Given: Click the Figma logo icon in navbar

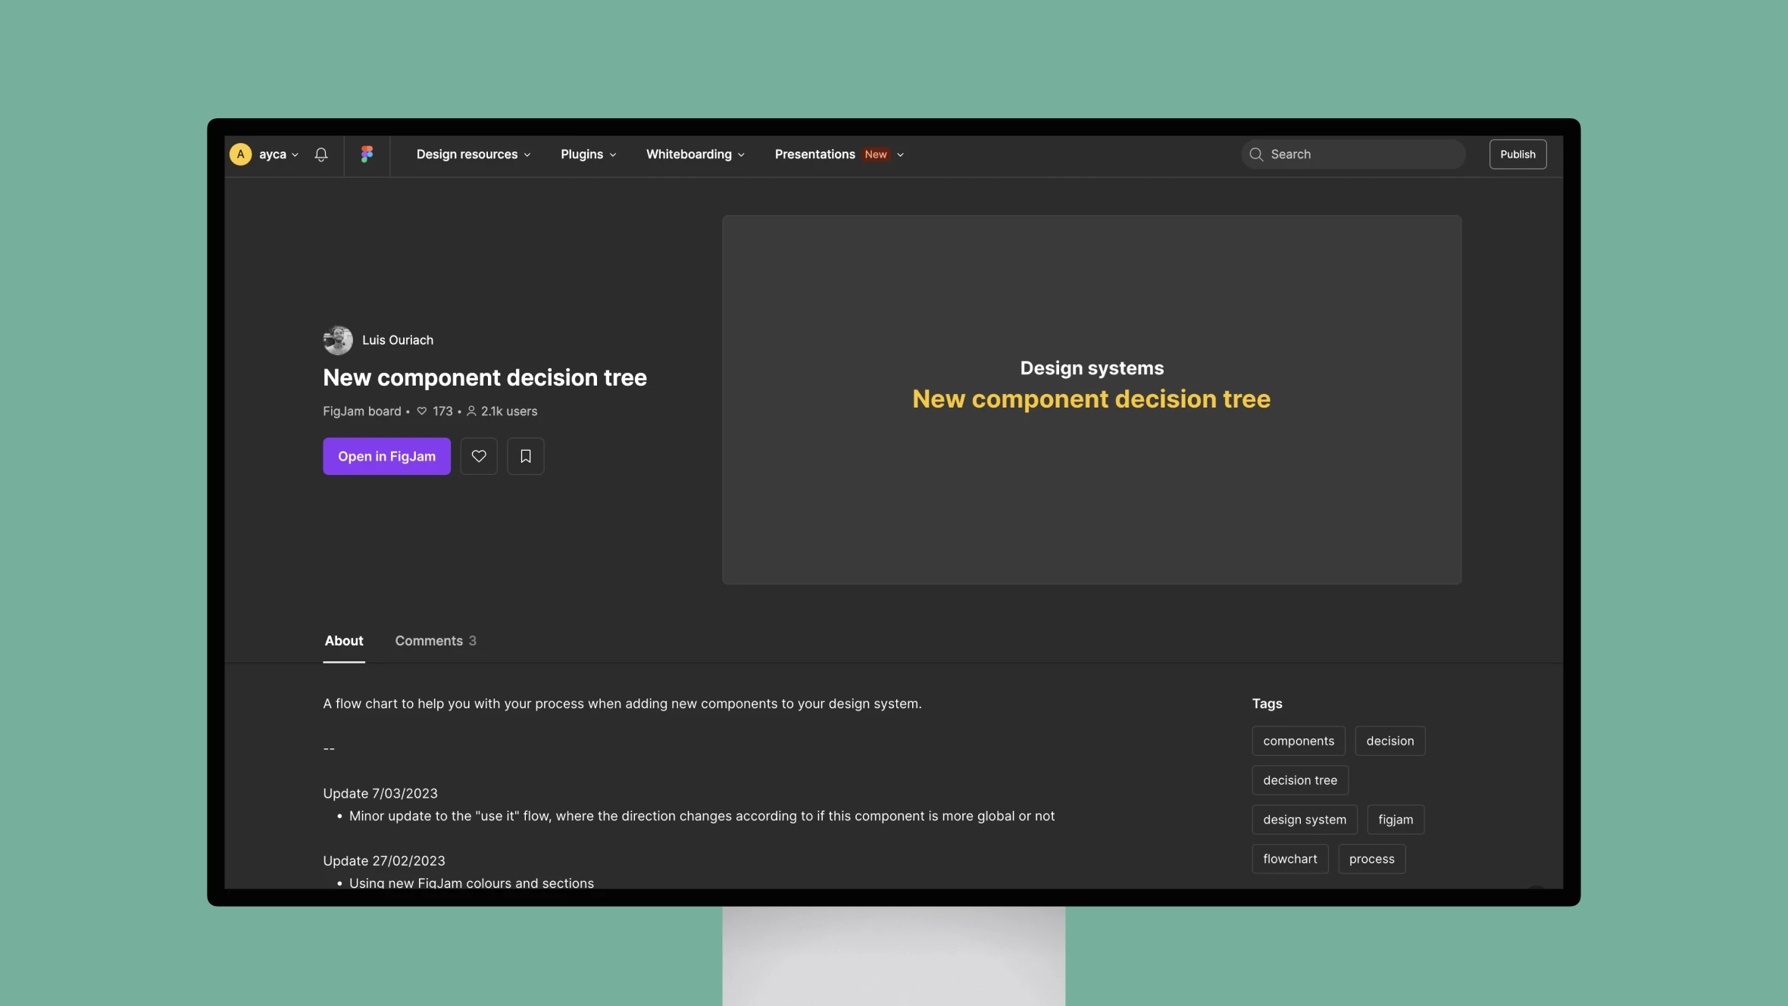Looking at the screenshot, I should (x=364, y=154).
